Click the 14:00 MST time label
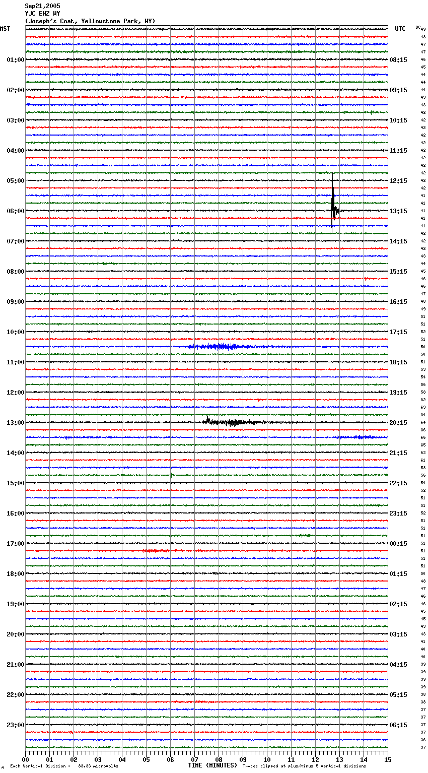 (16, 453)
